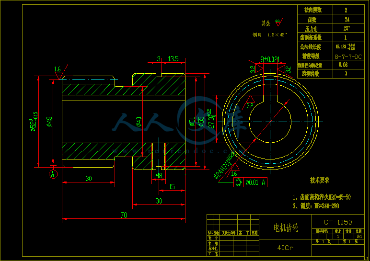Viewport: 370px width, 261px height.
Task: Select the 3.2 roughness mark inside the bore
Action: (x=249, y=104)
